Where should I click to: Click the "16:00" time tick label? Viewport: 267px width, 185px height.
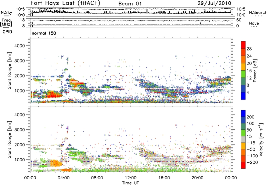tap(164, 178)
